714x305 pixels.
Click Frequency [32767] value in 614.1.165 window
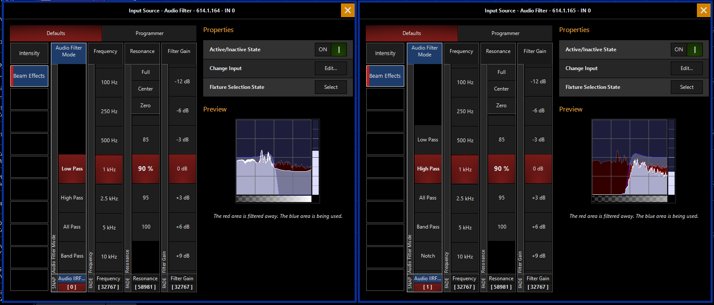click(x=465, y=287)
